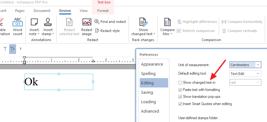This screenshot has height=122, width=267.
Task: Click the Compare files icon
Action: 168,22
